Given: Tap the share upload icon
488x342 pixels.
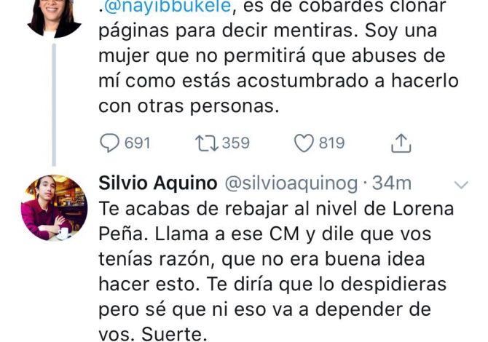Looking at the screenshot, I should click(x=401, y=143).
